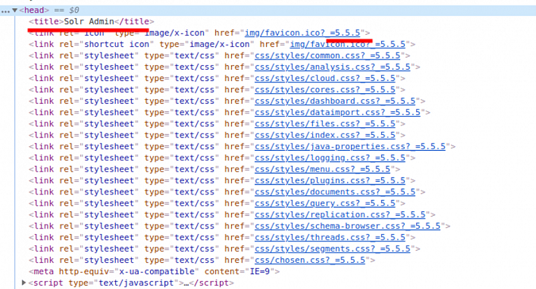
Task: Open the analysis.css stylesheet link
Action: (332, 66)
